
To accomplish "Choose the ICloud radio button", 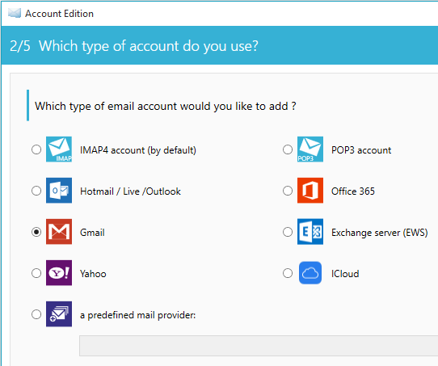I will click(288, 273).
